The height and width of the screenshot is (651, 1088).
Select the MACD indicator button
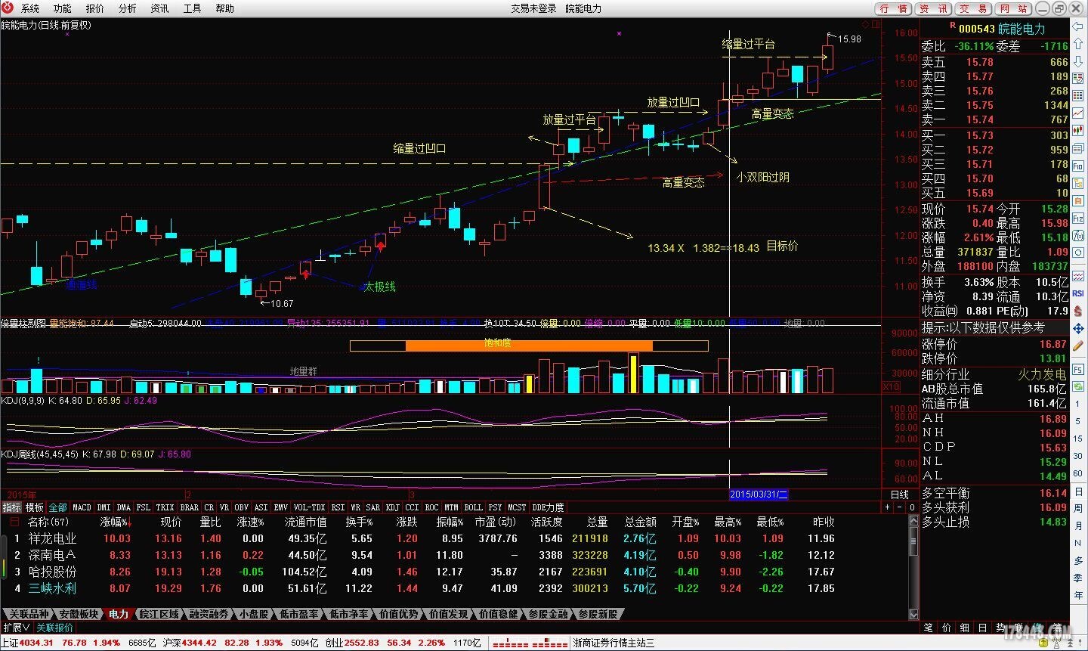pos(82,507)
